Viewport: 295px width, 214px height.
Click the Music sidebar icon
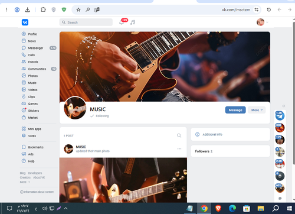click(24, 83)
